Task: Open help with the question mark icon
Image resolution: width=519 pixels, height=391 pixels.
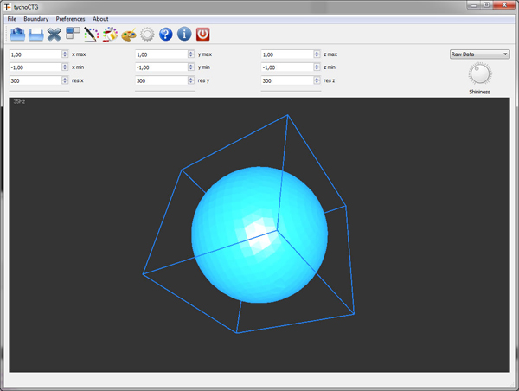Action: pos(166,35)
